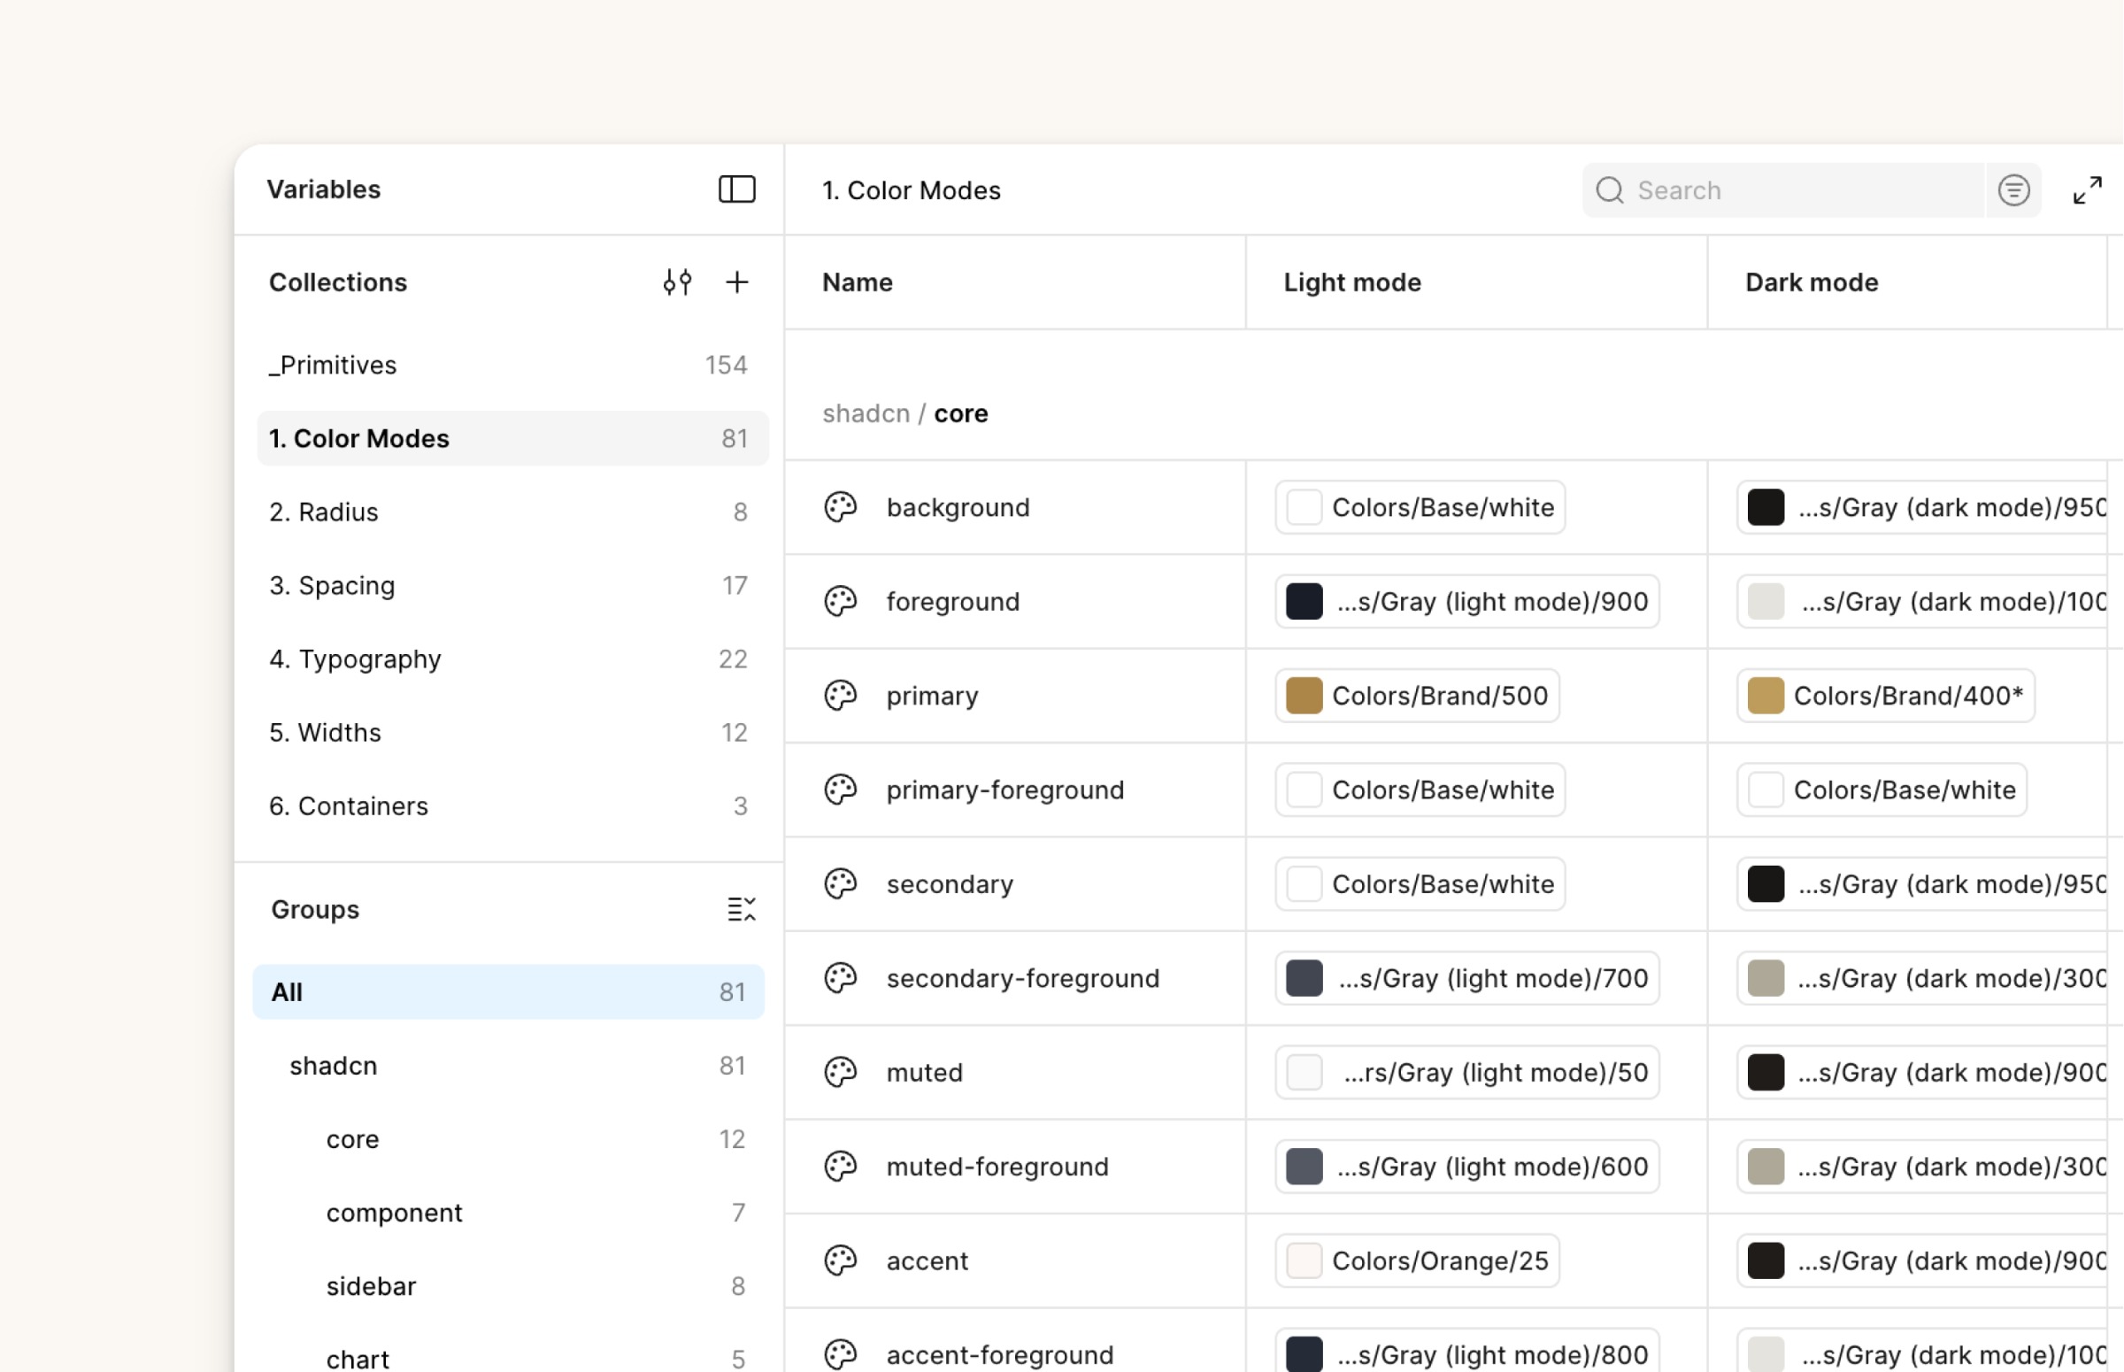This screenshot has height=1372, width=2124.
Task: Expand the variables panel to fullscreen
Action: click(x=2088, y=189)
